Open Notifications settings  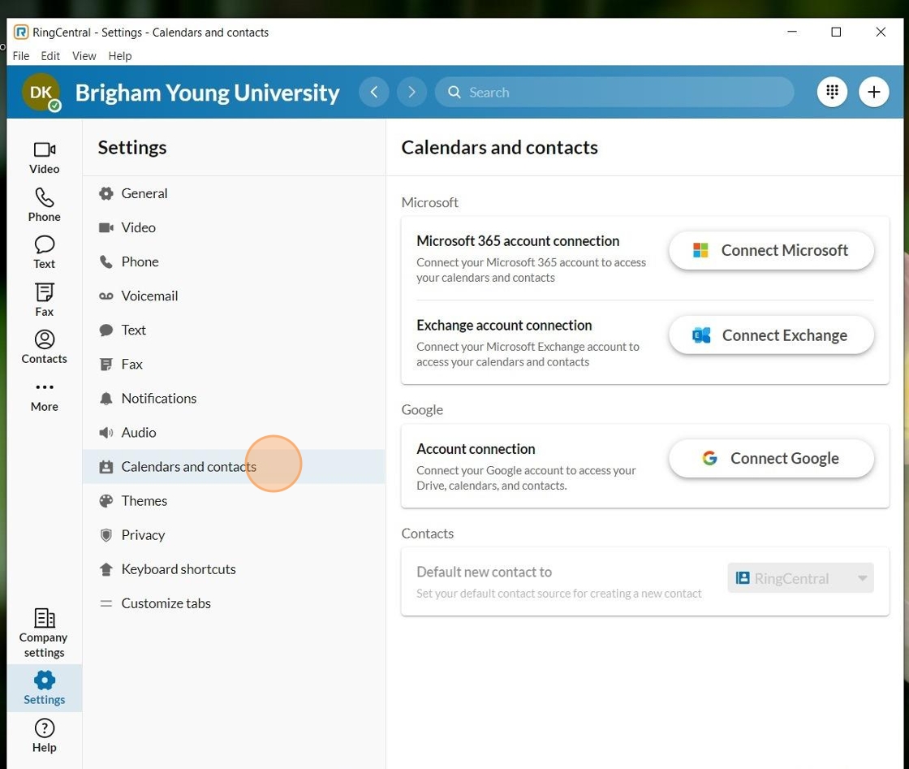[234, 399]
